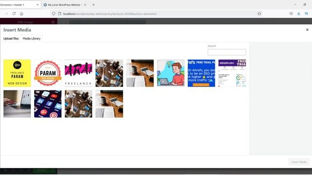Viewport: 312px width, 175px height.
Task: Close the Insert Media dialog
Action: [x=307, y=30]
